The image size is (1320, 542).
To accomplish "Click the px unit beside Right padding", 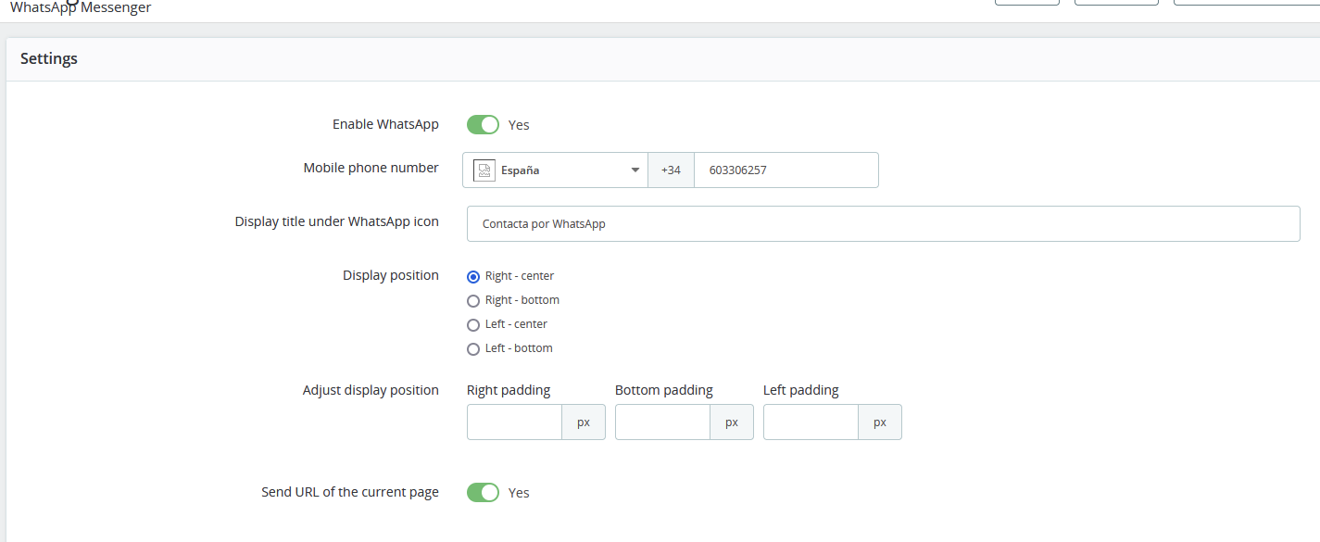I will 584,422.
